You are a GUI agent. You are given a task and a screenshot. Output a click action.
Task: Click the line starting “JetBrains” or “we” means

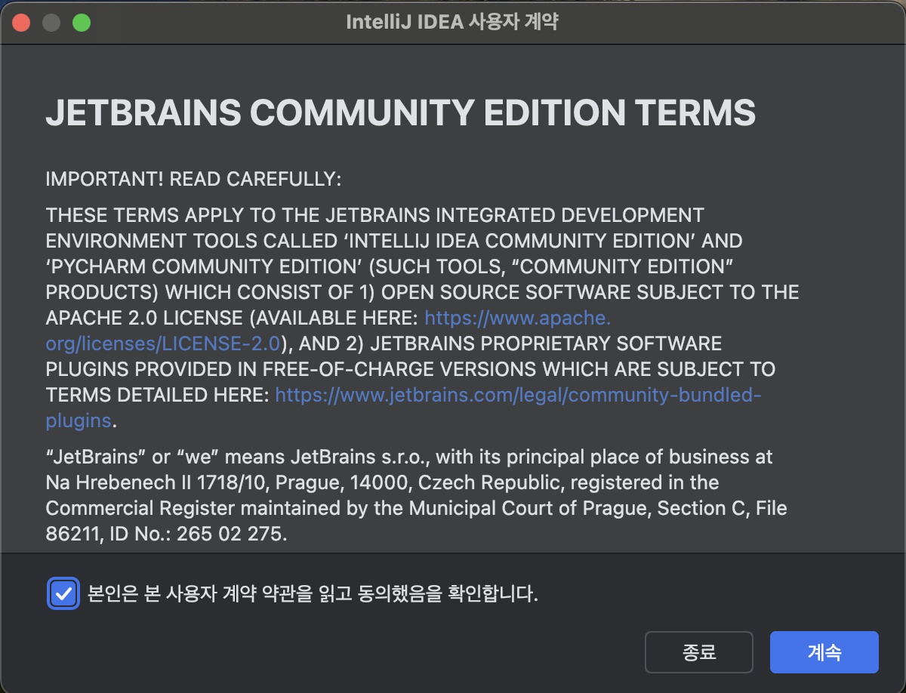(410, 457)
